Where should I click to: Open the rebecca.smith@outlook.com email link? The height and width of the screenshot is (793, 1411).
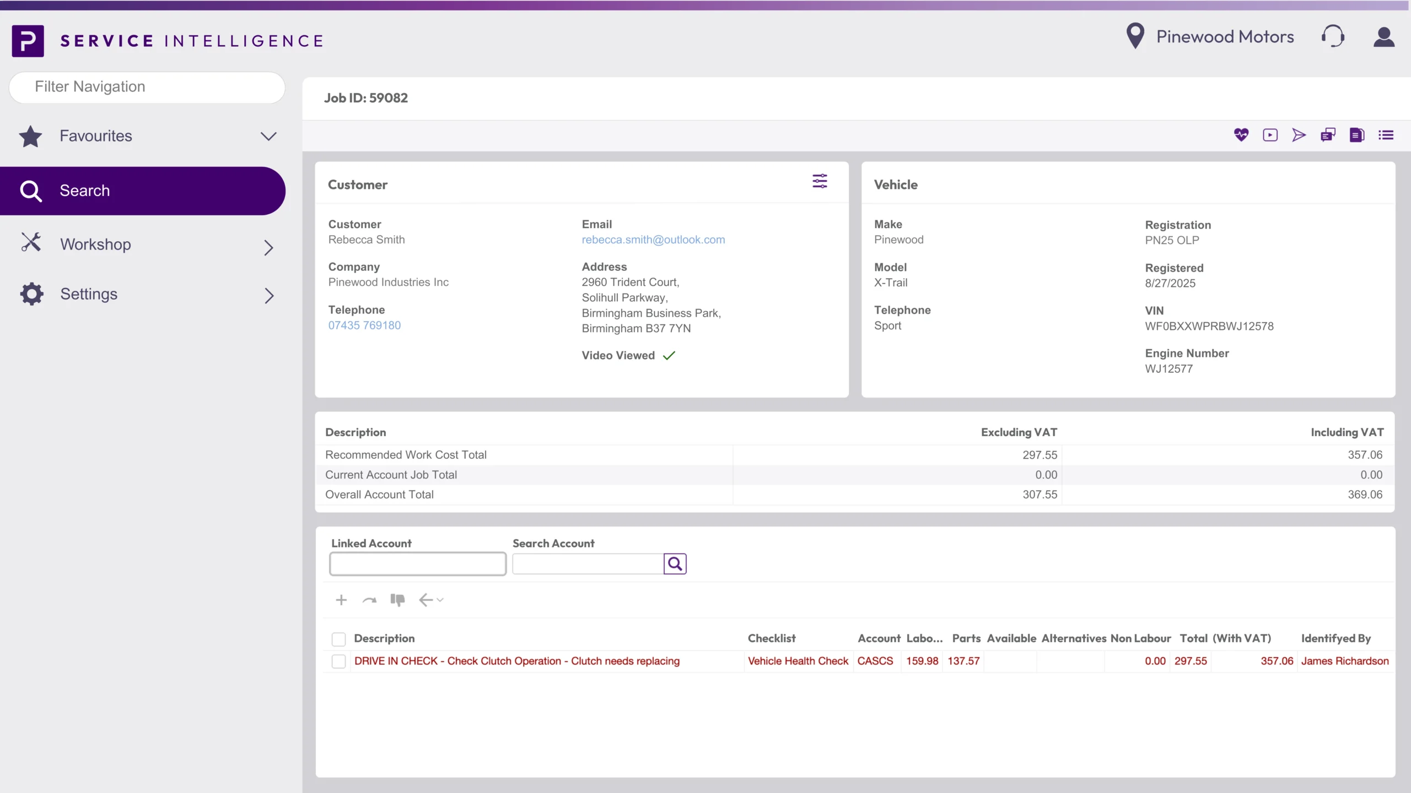pyautogui.click(x=653, y=240)
